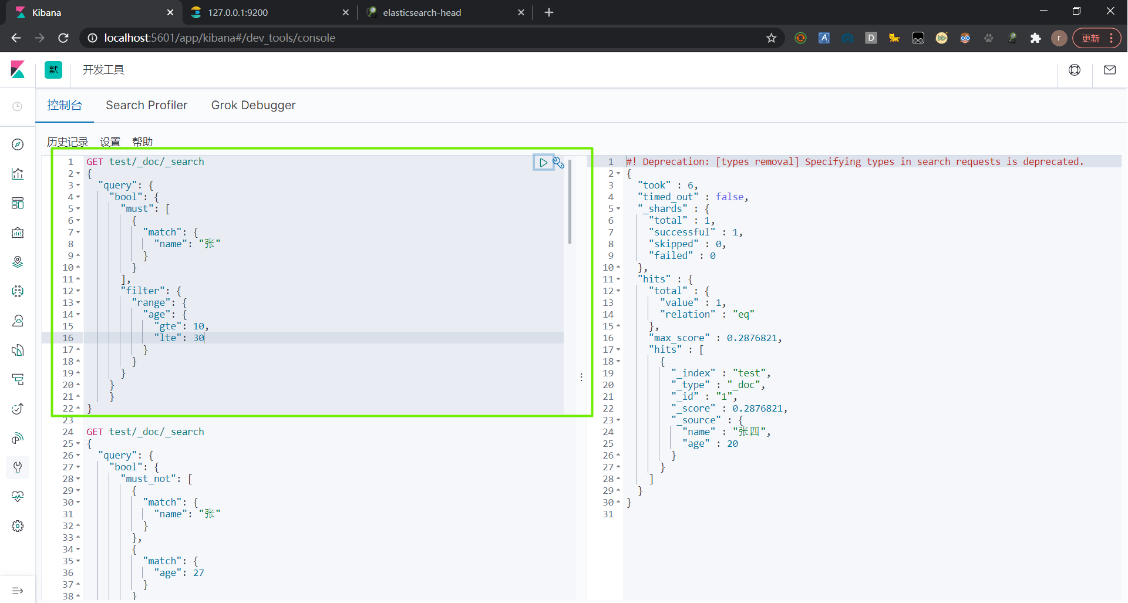Open the Dashboard icon in sidebar
Viewport: 1128px width, 603px height.
pyautogui.click(x=18, y=203)
